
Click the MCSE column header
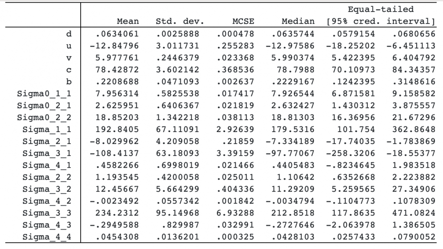coord(243,21)
